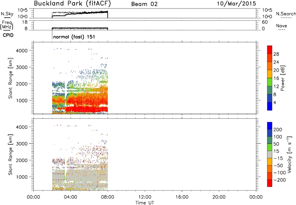Viewport: 296px width, 205px height.
Task: Click the 'Nave' legend label
Action: pyautogui.click(x=282, y=26)
